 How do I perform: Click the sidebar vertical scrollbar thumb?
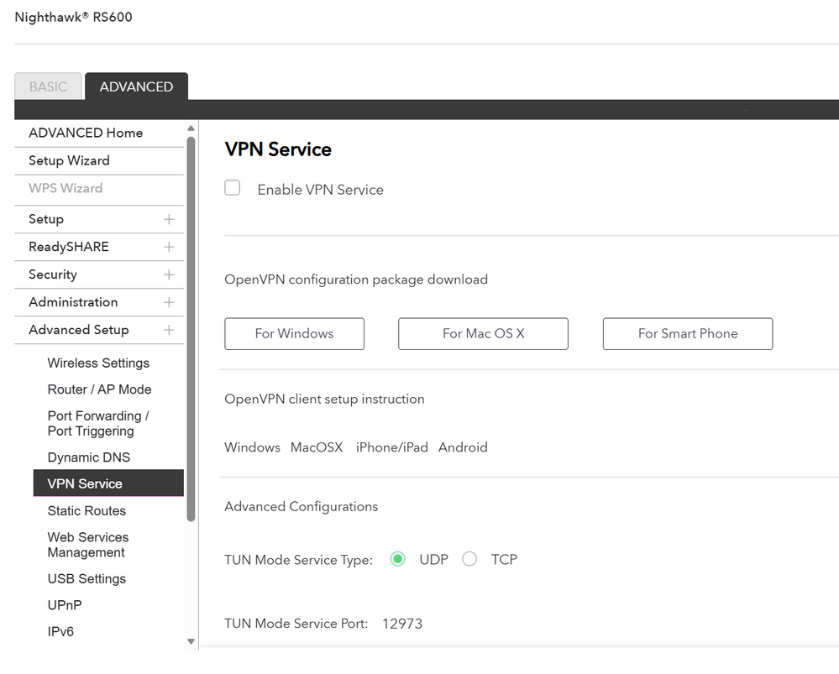tap(191, 327)
